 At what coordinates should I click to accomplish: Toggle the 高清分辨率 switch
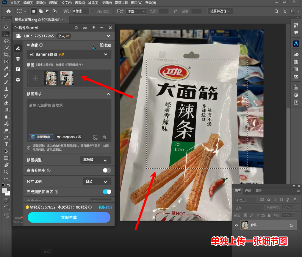[x=107, y=170]
